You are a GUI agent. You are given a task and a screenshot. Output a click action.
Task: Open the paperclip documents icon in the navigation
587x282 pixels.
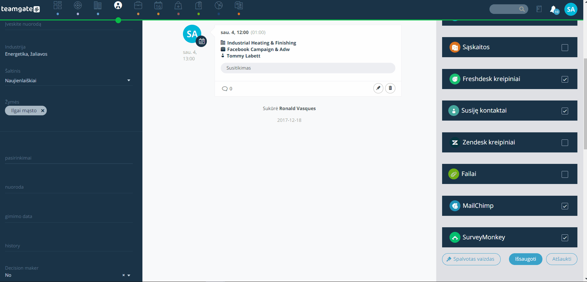(198, 5)
